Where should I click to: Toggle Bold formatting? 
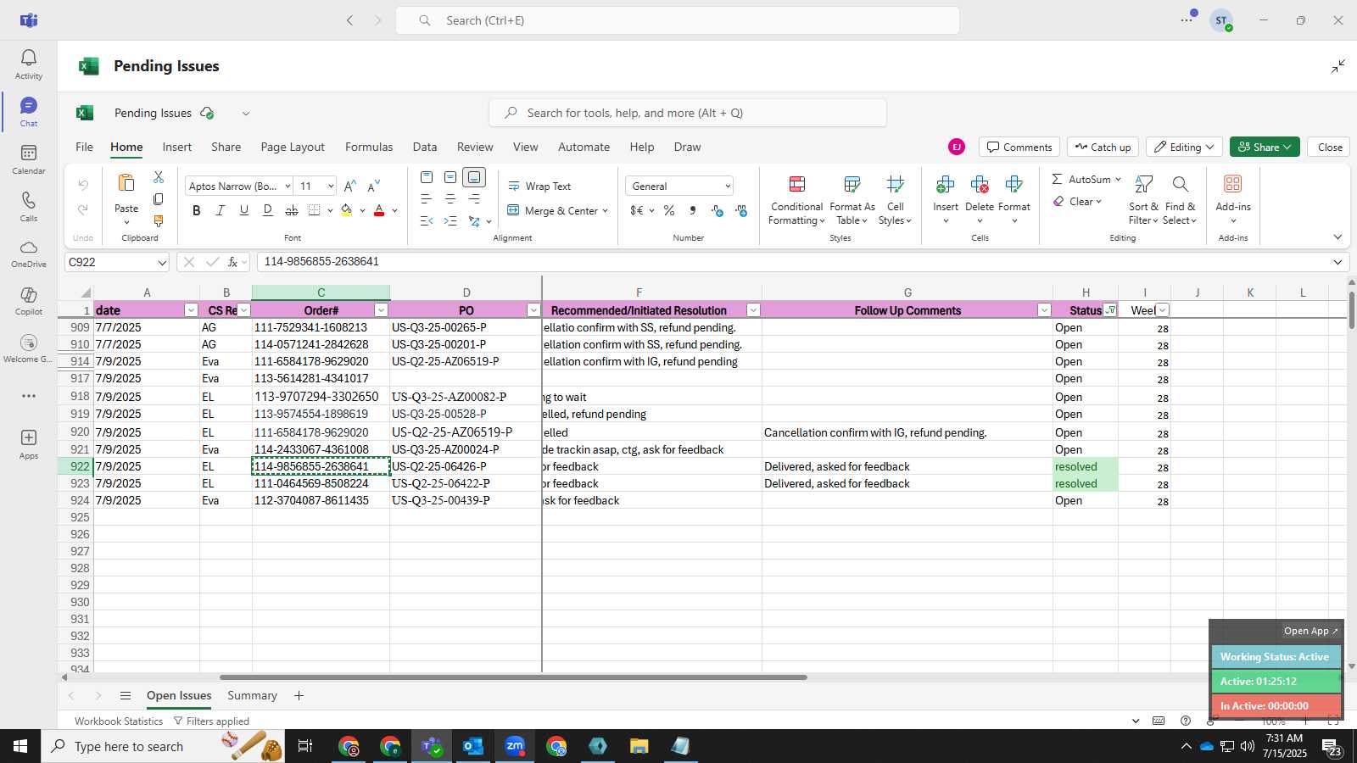click(197, 210)
